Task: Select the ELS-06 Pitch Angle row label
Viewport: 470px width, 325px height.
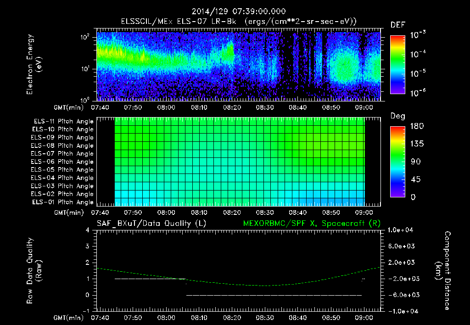Action: click(x=62, y=162)
